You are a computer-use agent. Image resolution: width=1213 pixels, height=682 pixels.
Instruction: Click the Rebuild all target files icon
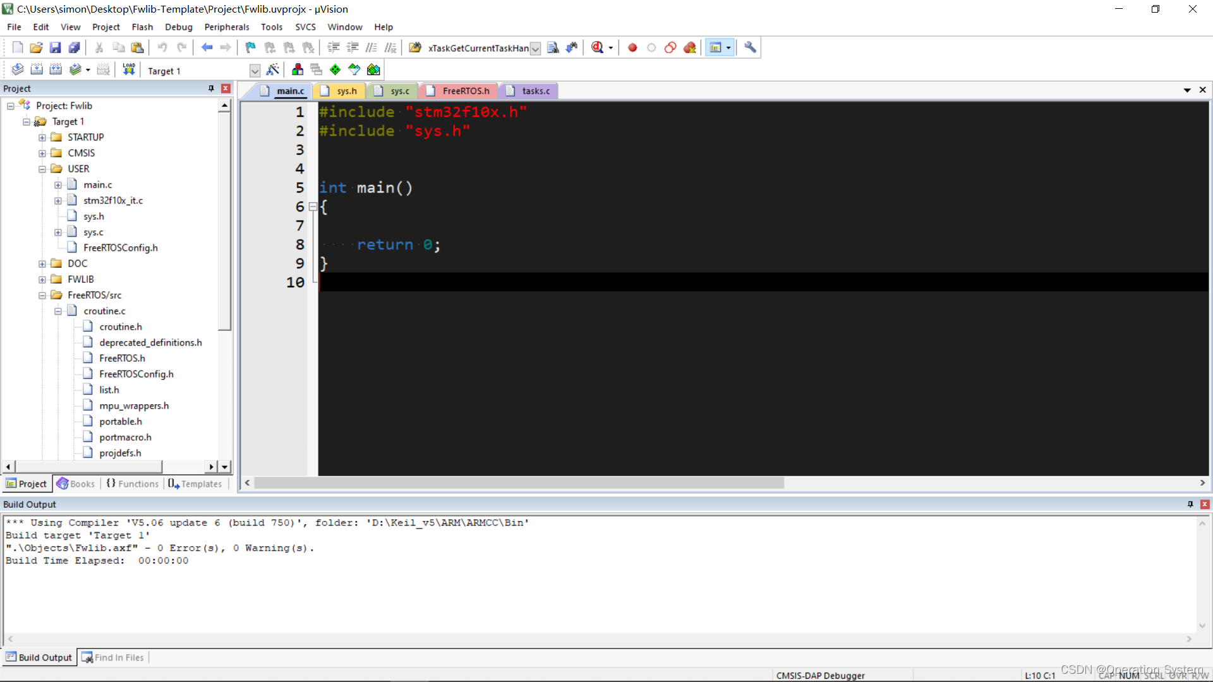(x=56, y=69)
